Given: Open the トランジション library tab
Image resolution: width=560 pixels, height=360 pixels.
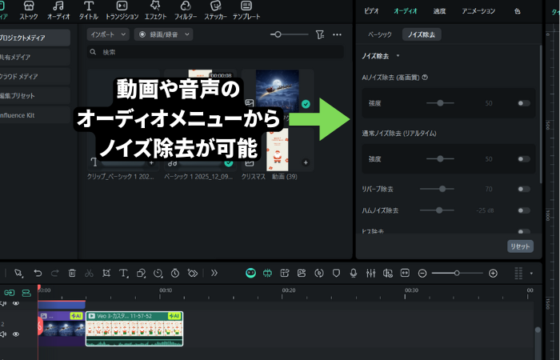Looking at the screenshot, I should pos(122,10).
